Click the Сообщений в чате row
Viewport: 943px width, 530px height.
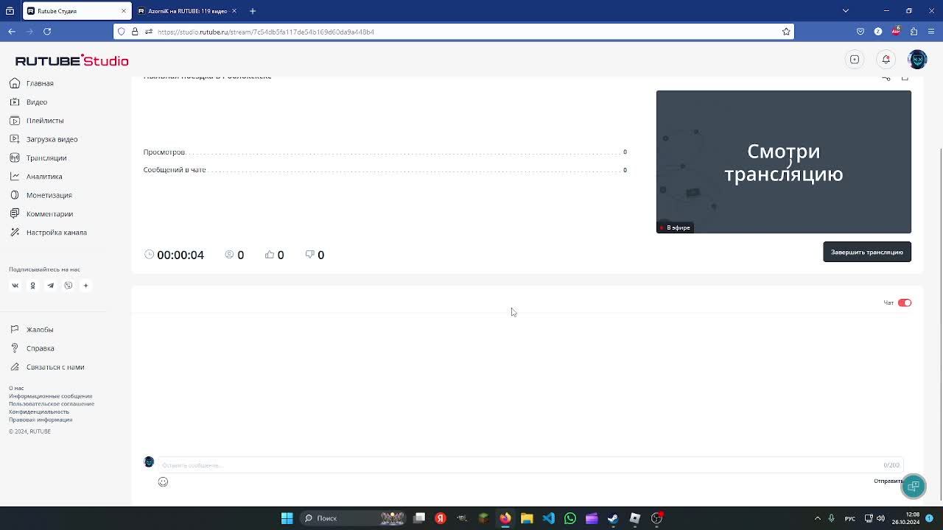point(385,170)
